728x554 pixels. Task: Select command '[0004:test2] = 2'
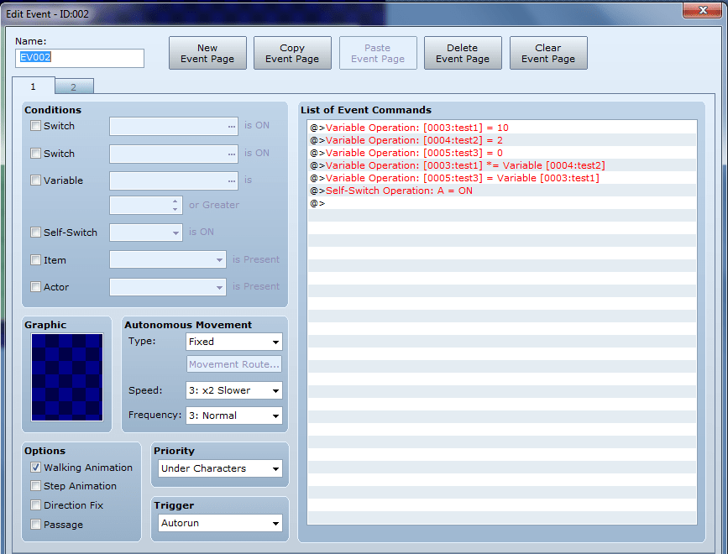tap(502, 140)
